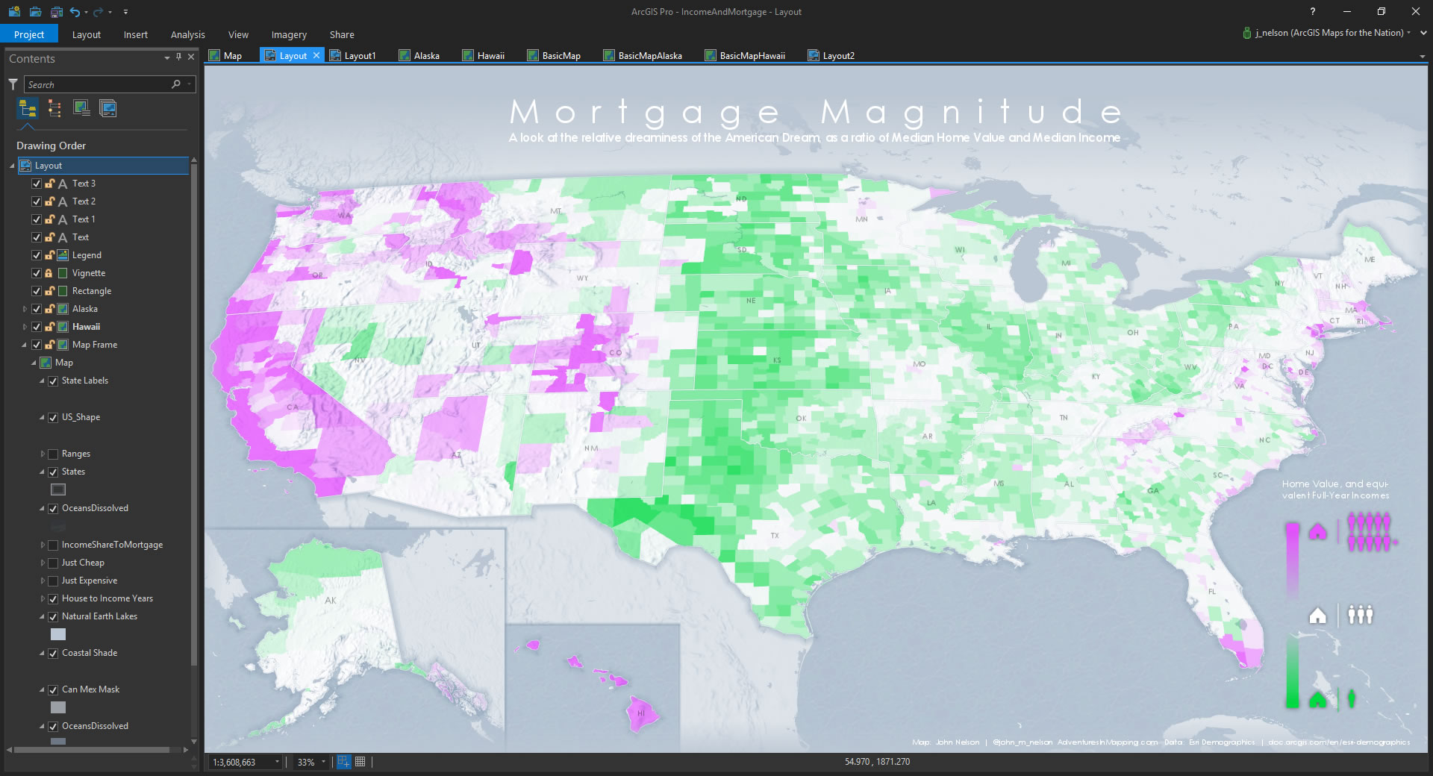Switch to the Layout ribbon tab

87,34
